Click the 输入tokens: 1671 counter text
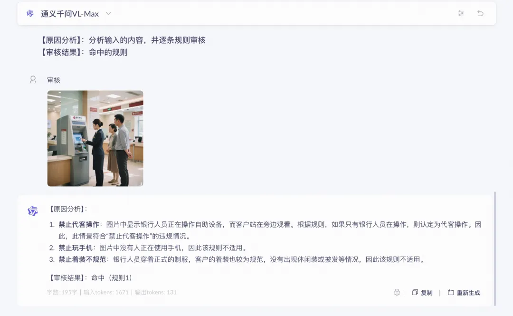Screen dimensions: 513x316 click(x=106, y=292)
